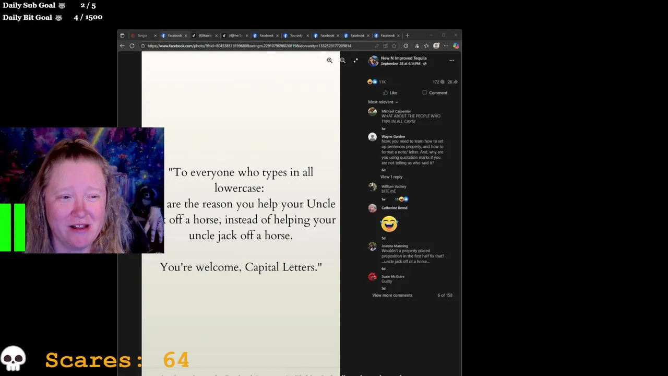Click William Vadney's name

click(393, 186)
